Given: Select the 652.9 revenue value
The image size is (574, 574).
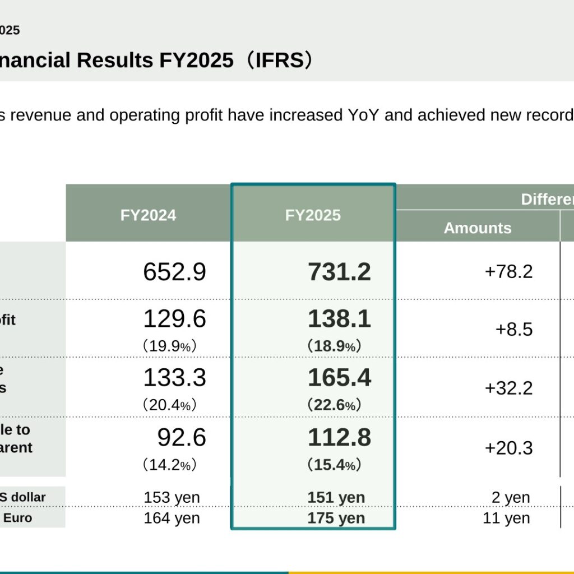Looking at the screenshot, I should (175, 272).
